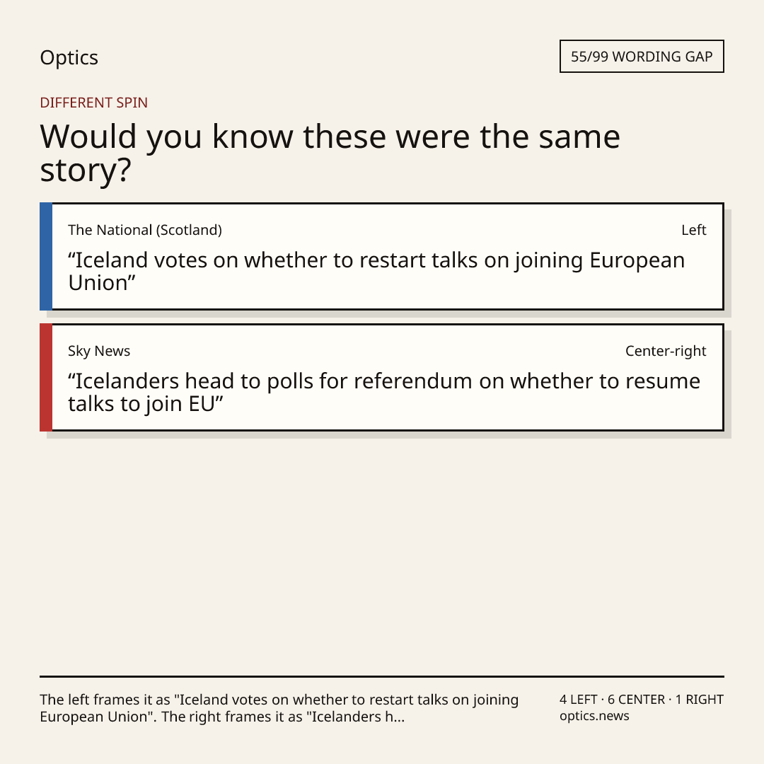
Task: Select the Icelanders head to polls quote
Action: click(x=384, y=392)
